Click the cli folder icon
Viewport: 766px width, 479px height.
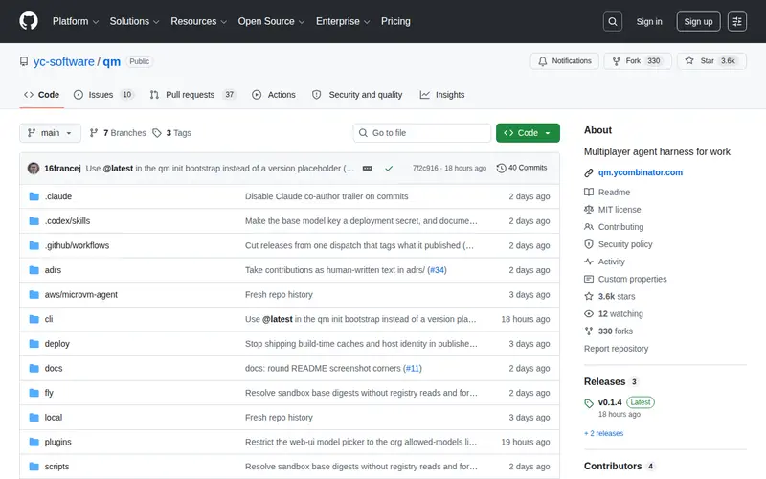[34, 319]
